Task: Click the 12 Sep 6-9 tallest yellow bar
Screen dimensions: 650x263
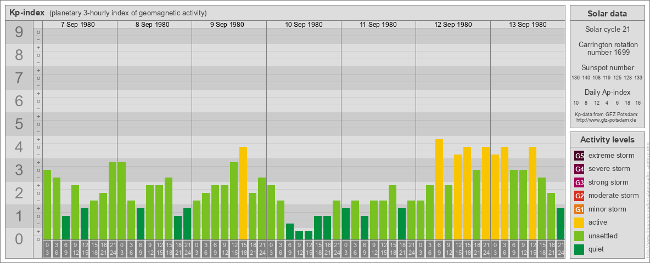Action: 439,190
